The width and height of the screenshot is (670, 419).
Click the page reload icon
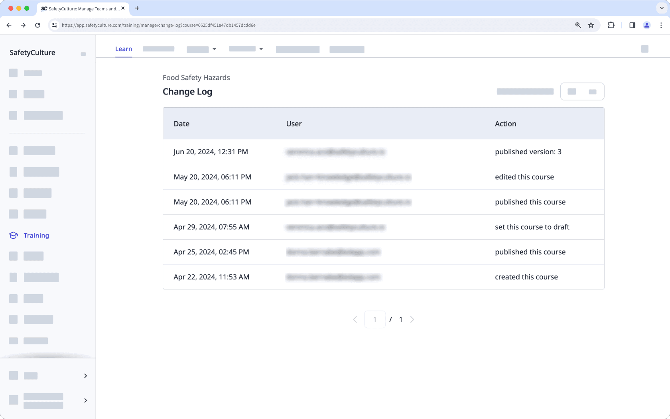(37, 25)
